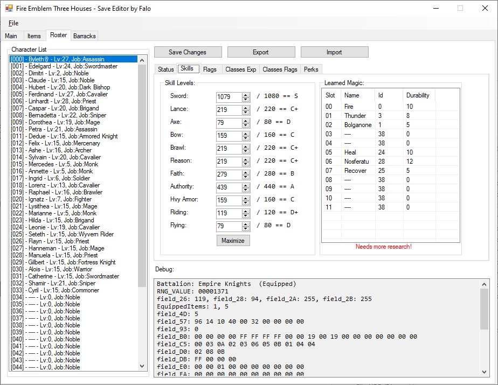
Task: Decrease the Authority skill with the down arrow
Action: pos(246,190)
